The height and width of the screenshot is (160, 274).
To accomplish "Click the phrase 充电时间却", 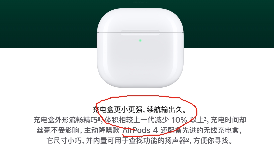I will click(228, 120).
